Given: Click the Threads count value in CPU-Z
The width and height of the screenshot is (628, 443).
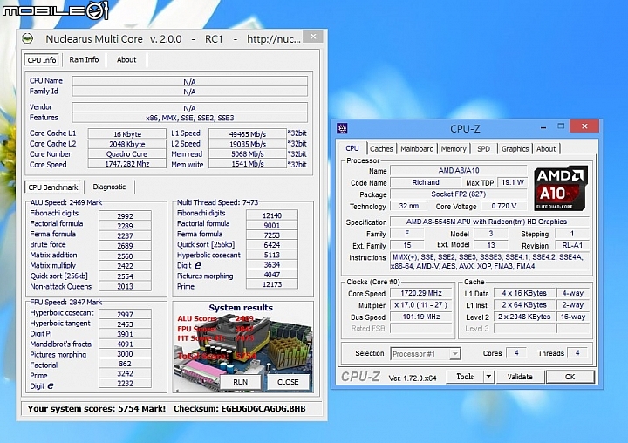Looking at the screenshot, I should tap(577, 353).
